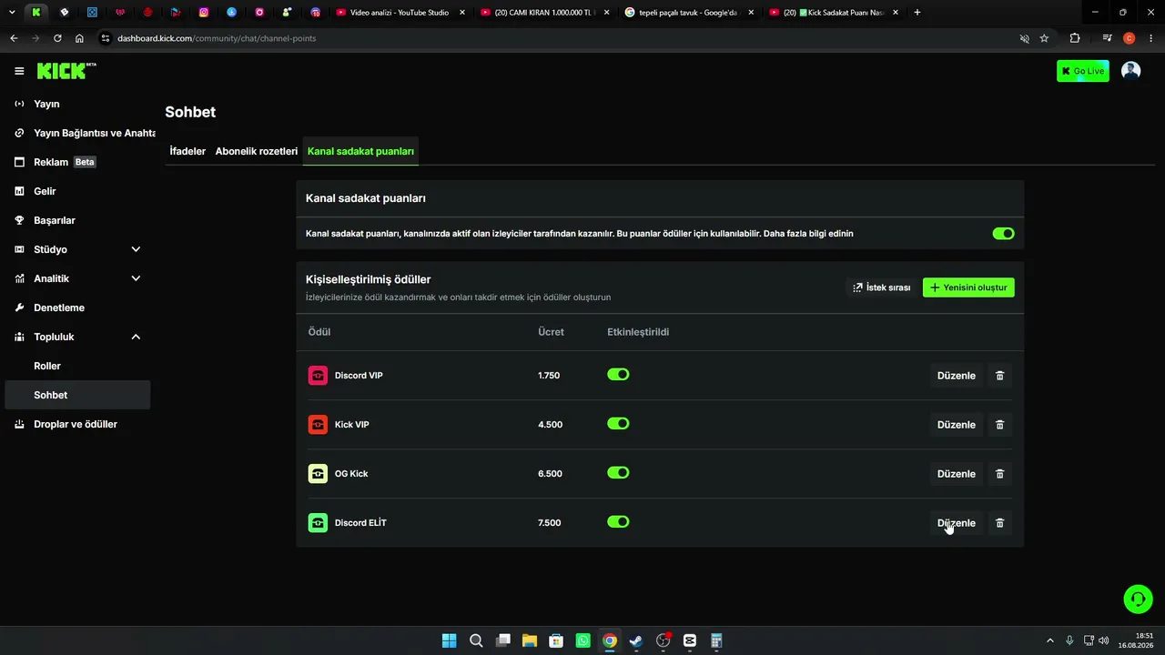The width and height of the screenshot is (1165, 655).
Task: Open OBS Studio from the taskbar
Action: (x=664, y=640)
